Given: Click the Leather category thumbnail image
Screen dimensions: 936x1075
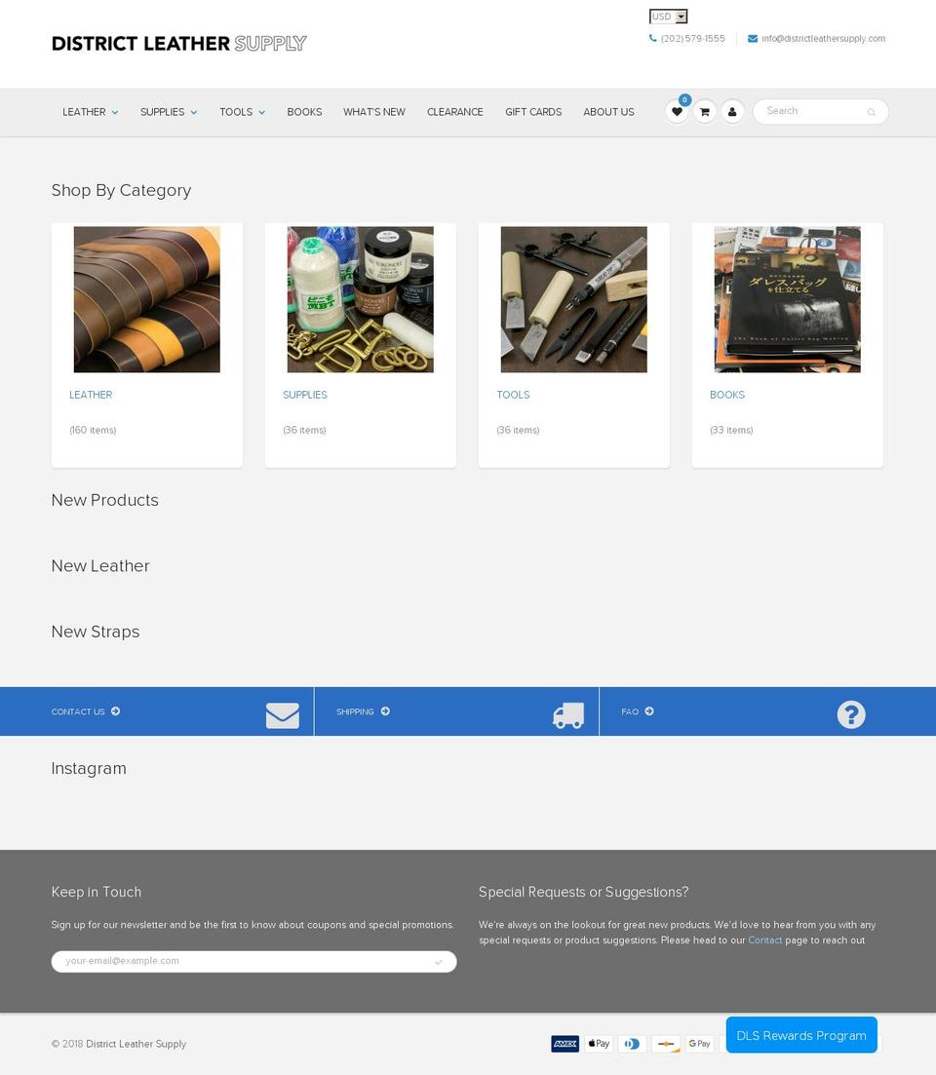Looking at the screenshot, I should pos(147,299).
